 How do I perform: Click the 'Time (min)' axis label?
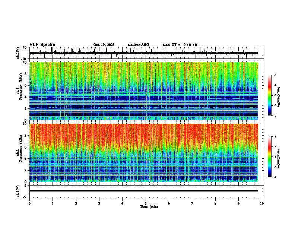pos(149,207)
